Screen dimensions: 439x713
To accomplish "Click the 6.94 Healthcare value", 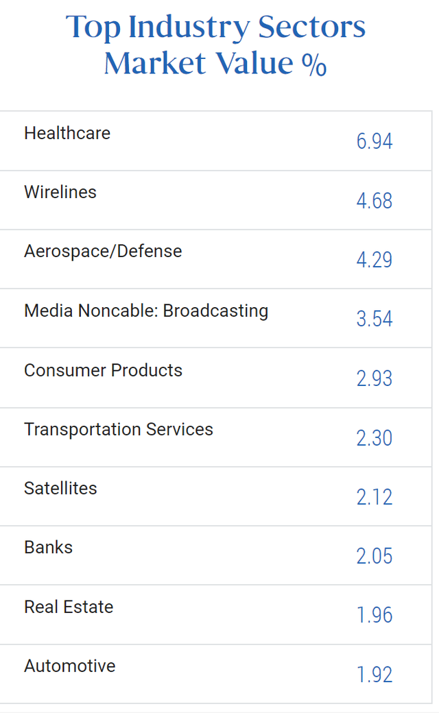I will click(x=374, y=141).
